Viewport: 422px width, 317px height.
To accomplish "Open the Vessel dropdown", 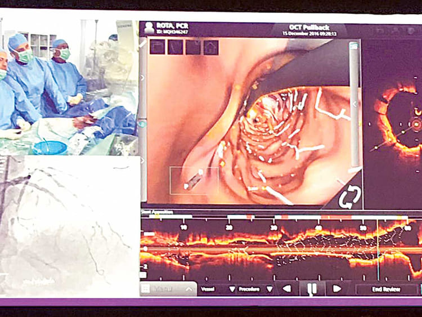I will [x=218, y=289].
